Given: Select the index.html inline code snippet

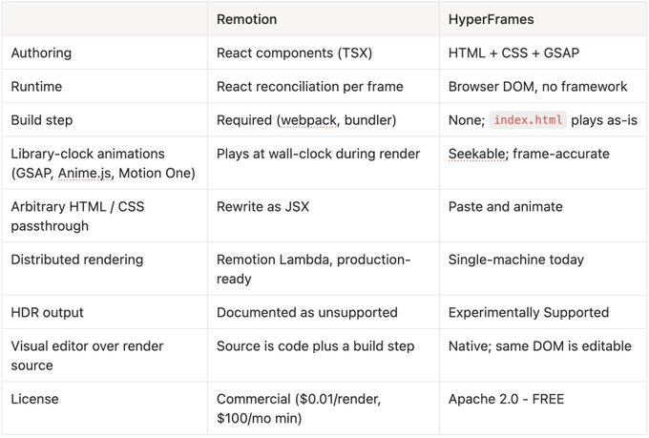Looking at the screenshot, I should [x=528, y=120].
